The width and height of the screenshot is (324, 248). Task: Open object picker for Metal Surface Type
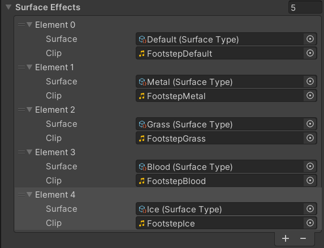(310, 82)
